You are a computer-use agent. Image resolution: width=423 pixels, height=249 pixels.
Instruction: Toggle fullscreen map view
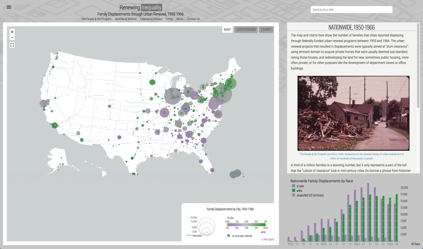12,45
